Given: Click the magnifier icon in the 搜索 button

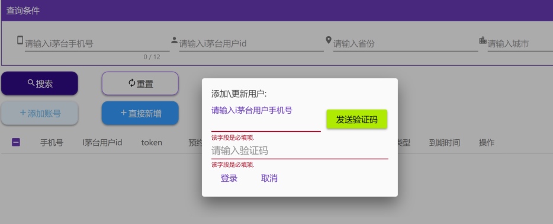Looking at the screenshot, I should tap(31, 83).
